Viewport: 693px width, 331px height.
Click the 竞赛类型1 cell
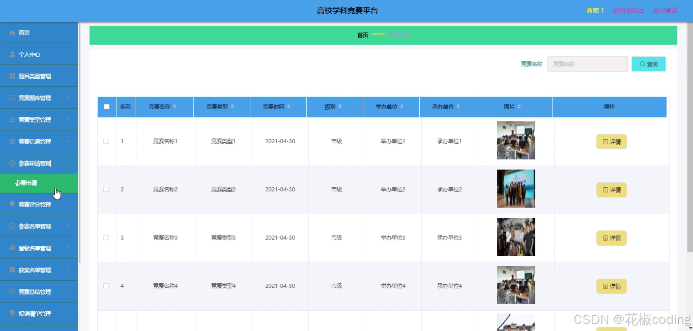coord(223,141)
